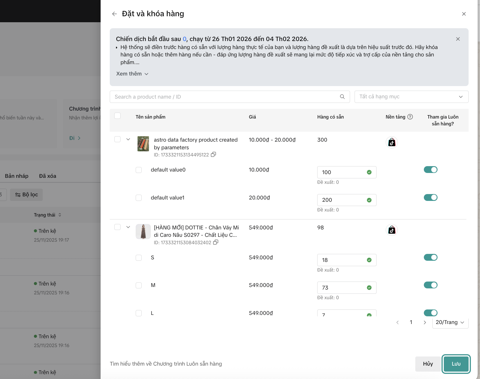Select all products with header checkbox
Viewport: 480px width, 379px height.
(117, 116)
